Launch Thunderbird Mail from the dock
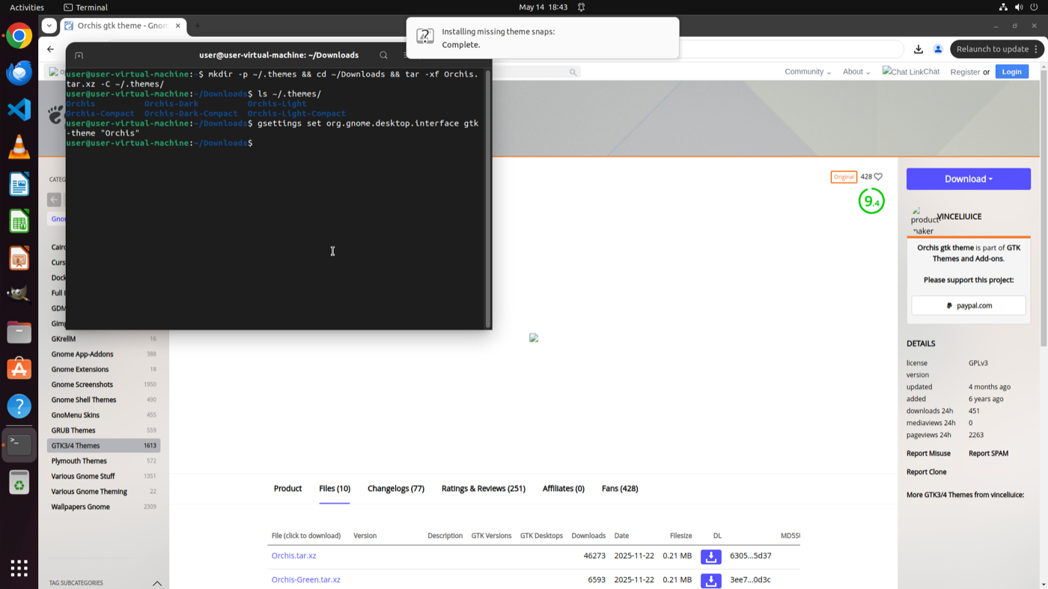Viewport: 1048px width, 589px height. [x=19, y=73]
